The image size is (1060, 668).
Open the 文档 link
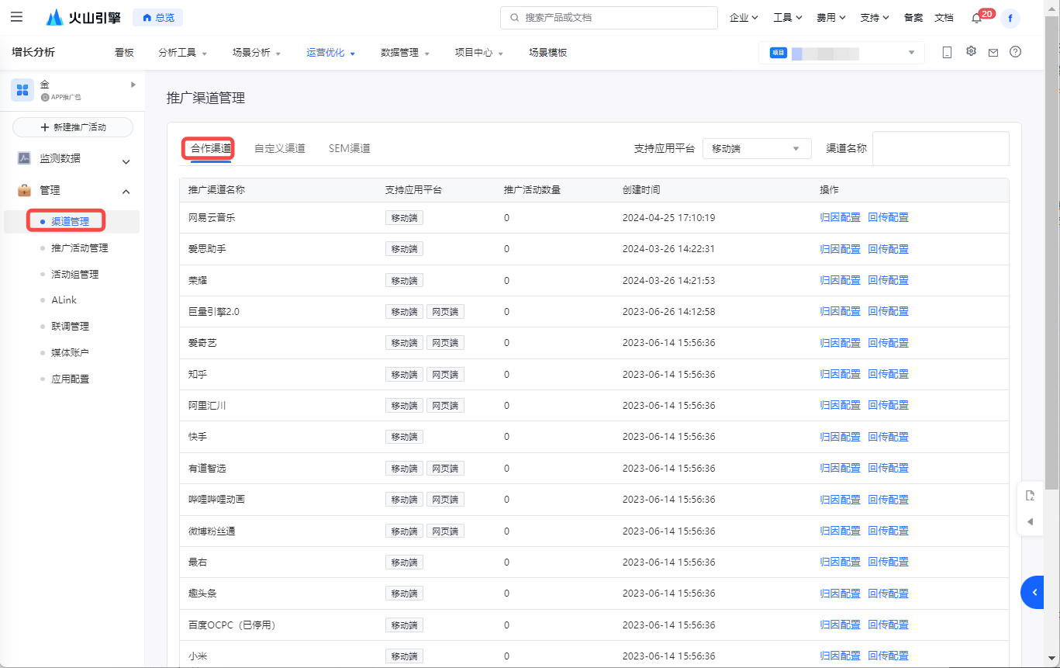(x=944, y=17)
